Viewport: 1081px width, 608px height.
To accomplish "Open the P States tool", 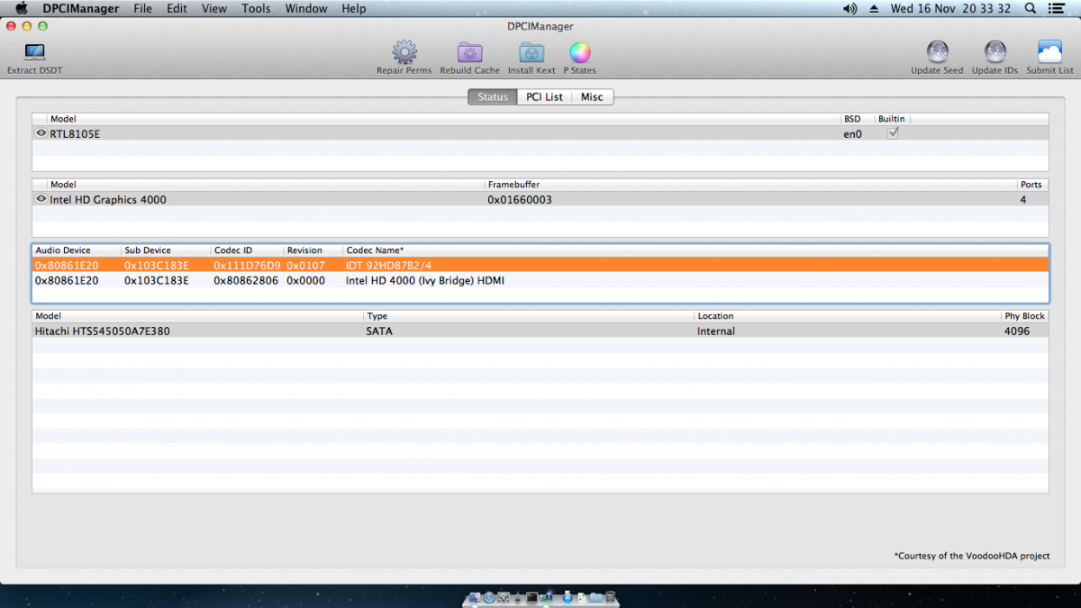I will [579, 53].
